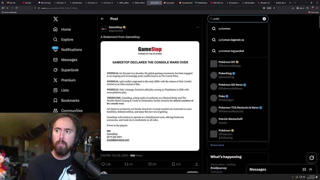The image size is (320, 180).
Task: Click the back arrow next to Post
Action: (x=102, y=19)
